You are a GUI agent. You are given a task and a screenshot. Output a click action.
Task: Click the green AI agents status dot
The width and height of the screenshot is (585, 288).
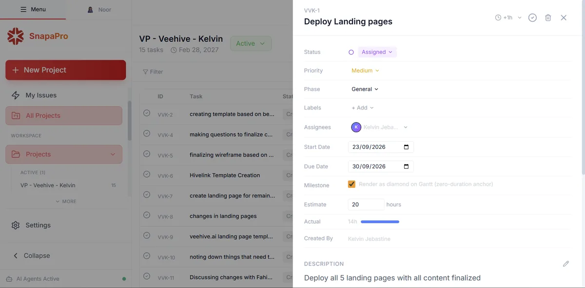pyautogui.click(x=124, y=279)
